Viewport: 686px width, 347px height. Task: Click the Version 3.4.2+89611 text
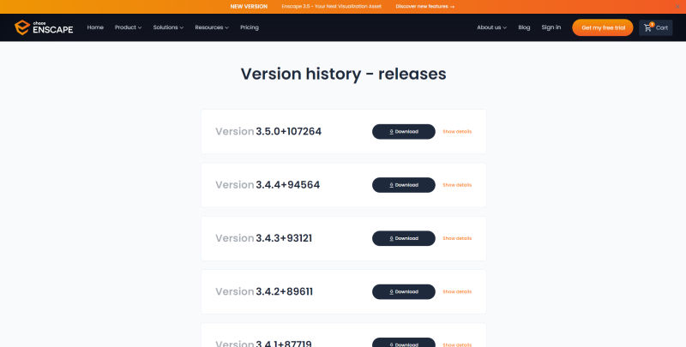pyautogui.click(x=264, y=291)
